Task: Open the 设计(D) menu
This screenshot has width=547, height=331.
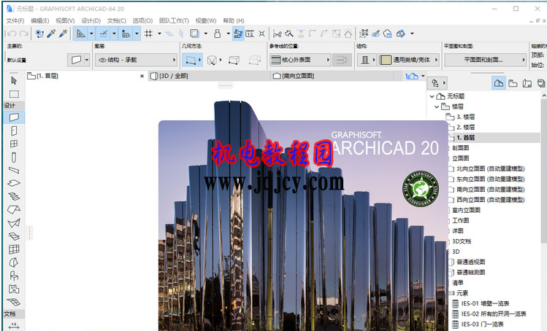Action: pyautogui.click(x=91, y=20)
